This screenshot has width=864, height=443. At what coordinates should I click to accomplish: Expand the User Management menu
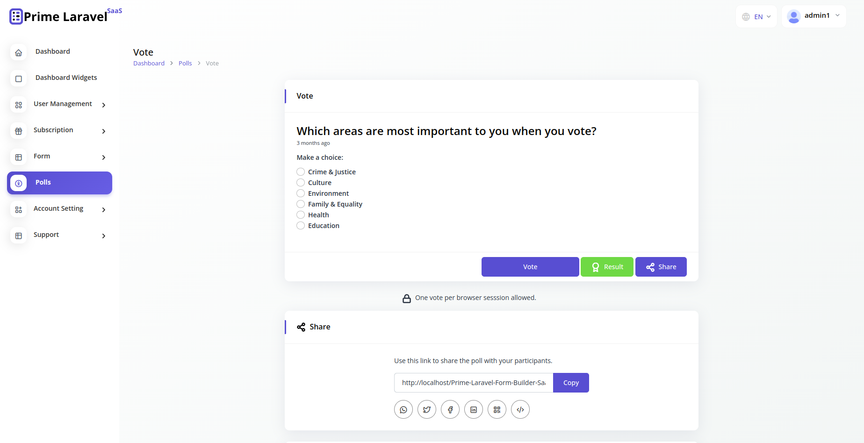coord(63,104)
